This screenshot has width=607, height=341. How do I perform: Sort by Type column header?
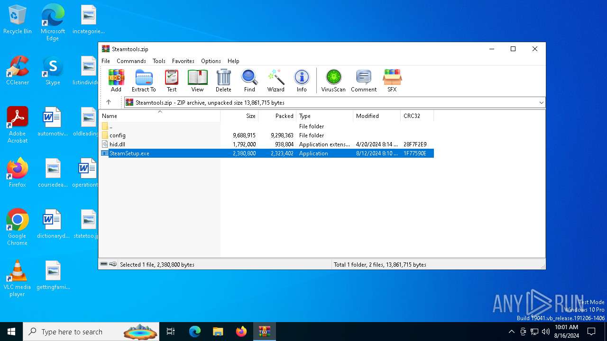tap(324, 116)
